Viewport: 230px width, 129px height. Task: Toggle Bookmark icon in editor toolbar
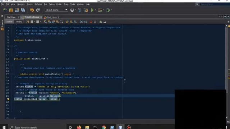point(75,22)
